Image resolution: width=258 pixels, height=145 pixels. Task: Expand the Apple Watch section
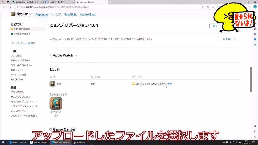coord(51,55)
